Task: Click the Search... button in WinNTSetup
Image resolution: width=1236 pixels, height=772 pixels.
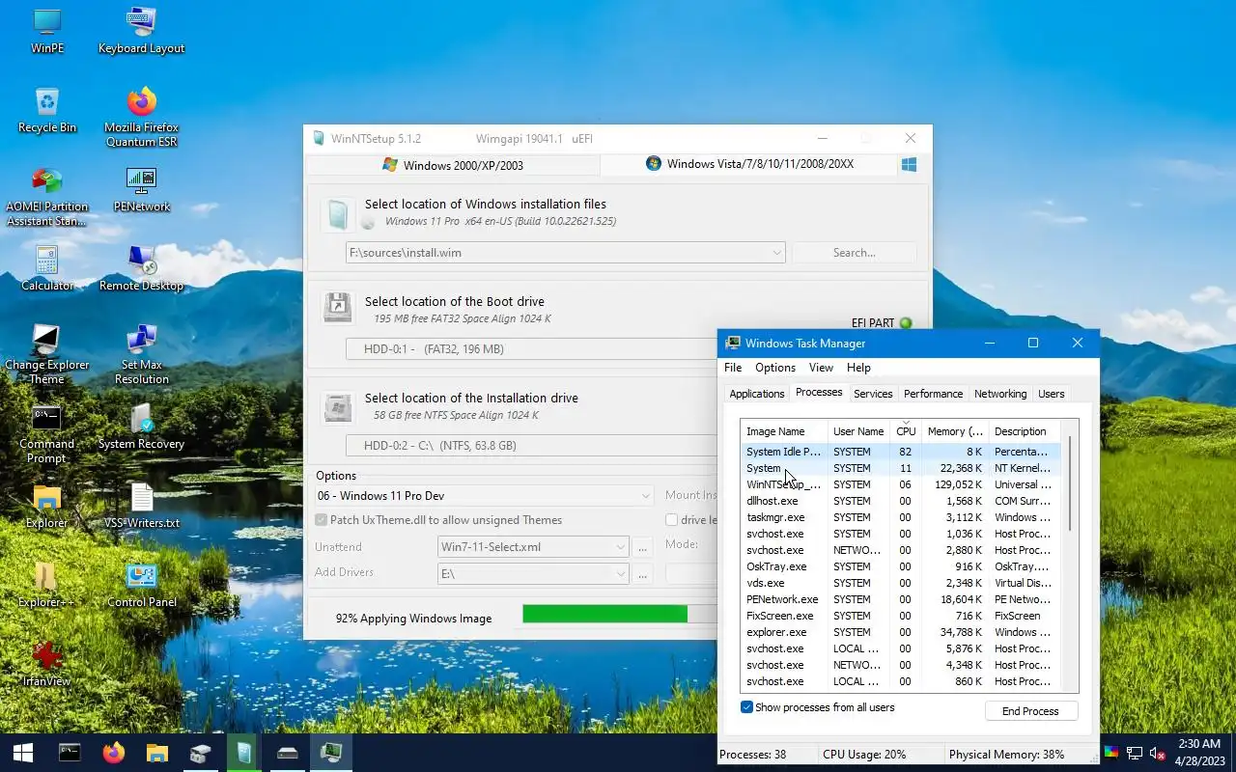Action: point(855,253)
